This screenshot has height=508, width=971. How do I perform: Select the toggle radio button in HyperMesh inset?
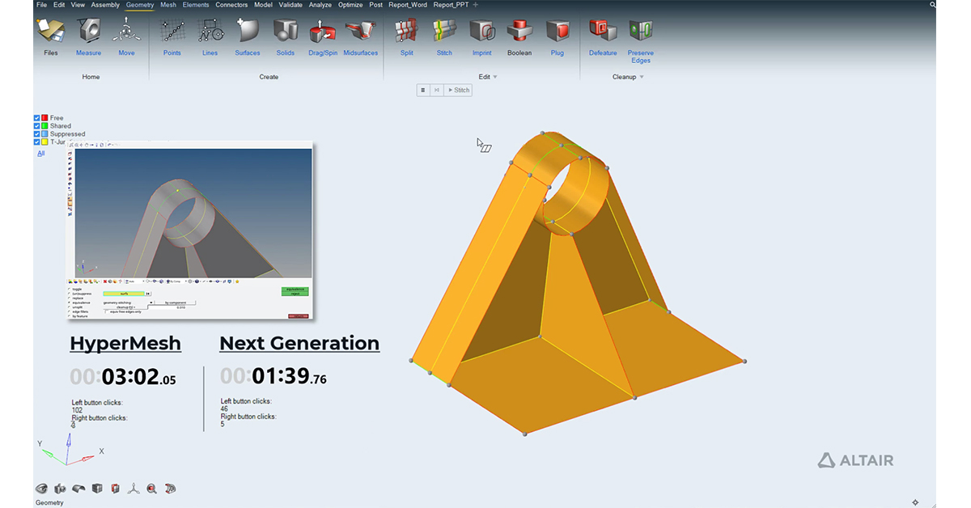pos(70,289)
